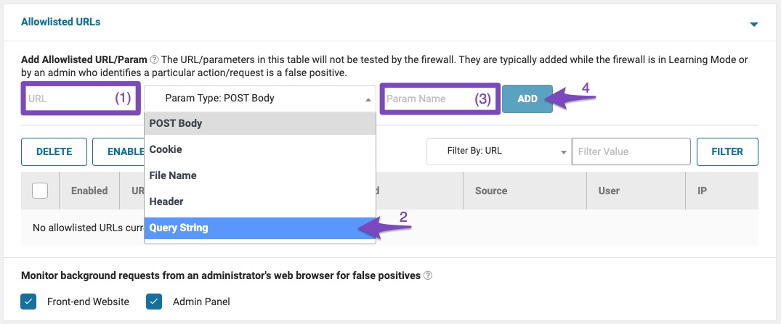Image resolution: width=781 pixels, height=324 pixels.
Task: Click the URL input field
Action: click(69, 99)
